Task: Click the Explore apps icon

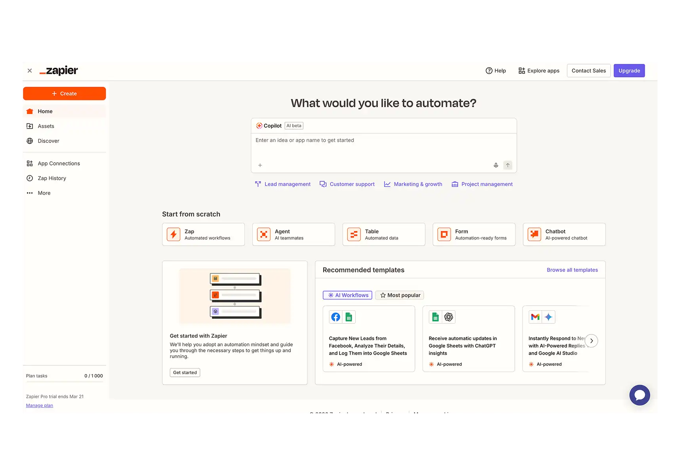Action: [521, 70]
